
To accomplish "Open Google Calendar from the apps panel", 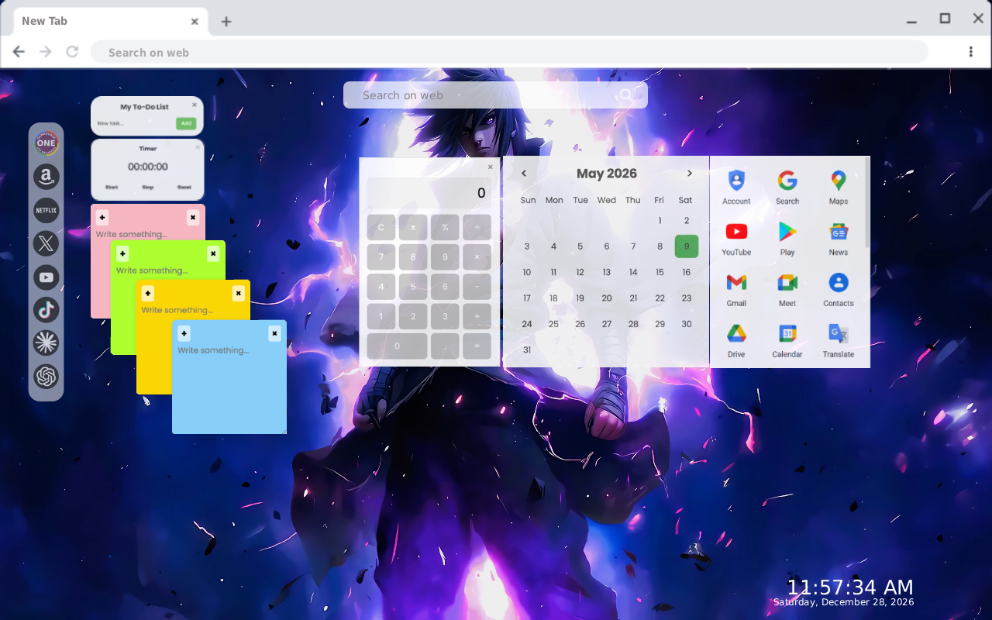I will (x=787, y=341).
